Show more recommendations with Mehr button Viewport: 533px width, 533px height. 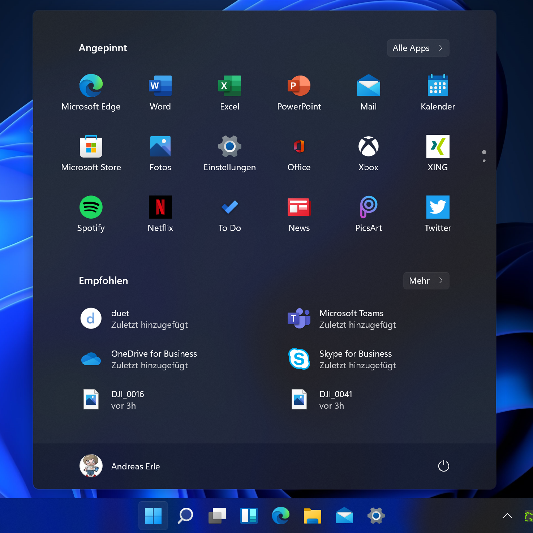click(426, 281)
